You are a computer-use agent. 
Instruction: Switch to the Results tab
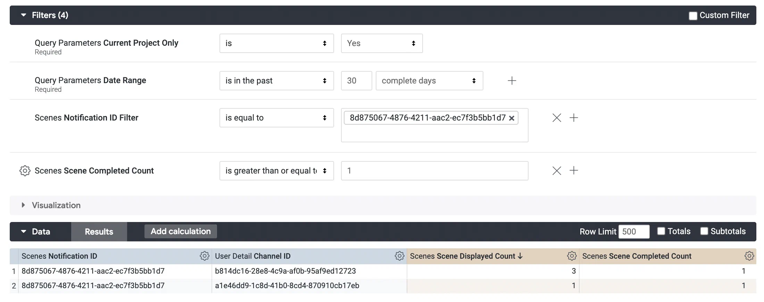(99, 232)
